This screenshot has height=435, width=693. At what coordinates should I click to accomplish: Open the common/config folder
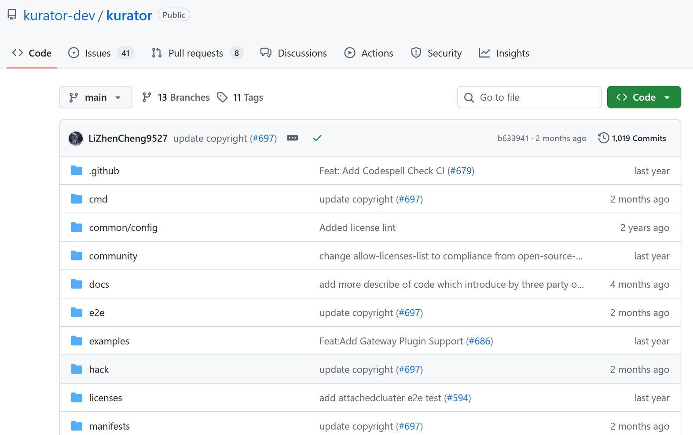123,227
